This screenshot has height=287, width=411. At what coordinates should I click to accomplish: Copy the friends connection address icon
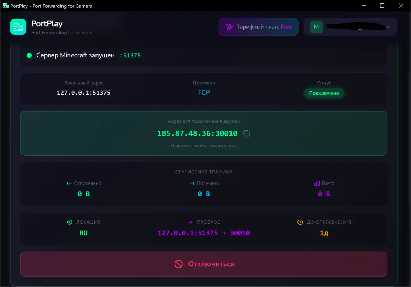246,133
